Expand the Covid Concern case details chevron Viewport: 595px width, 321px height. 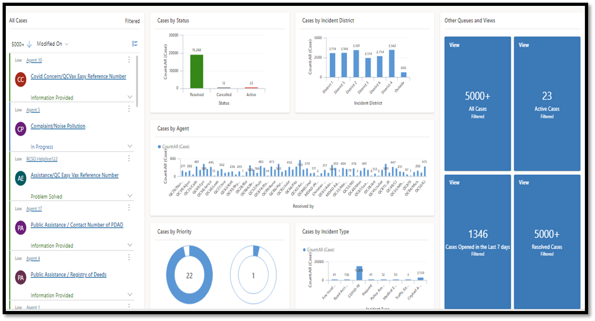coord(130,97)
